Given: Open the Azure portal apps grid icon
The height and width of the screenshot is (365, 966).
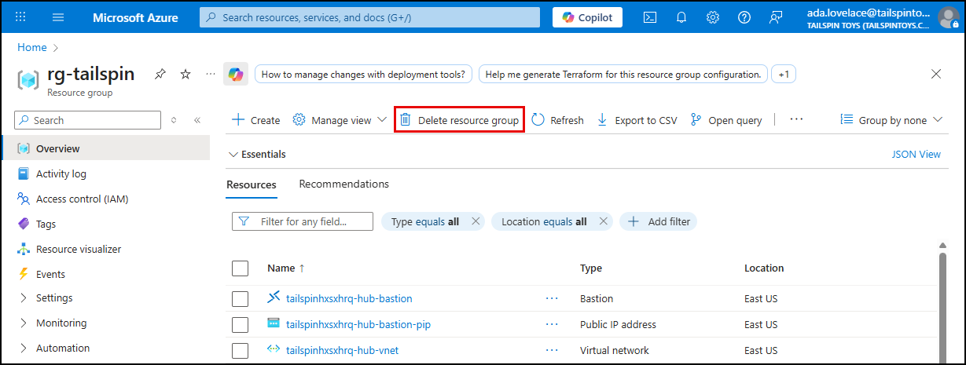Looking at the screenshot, I should [x=21, y=17].
